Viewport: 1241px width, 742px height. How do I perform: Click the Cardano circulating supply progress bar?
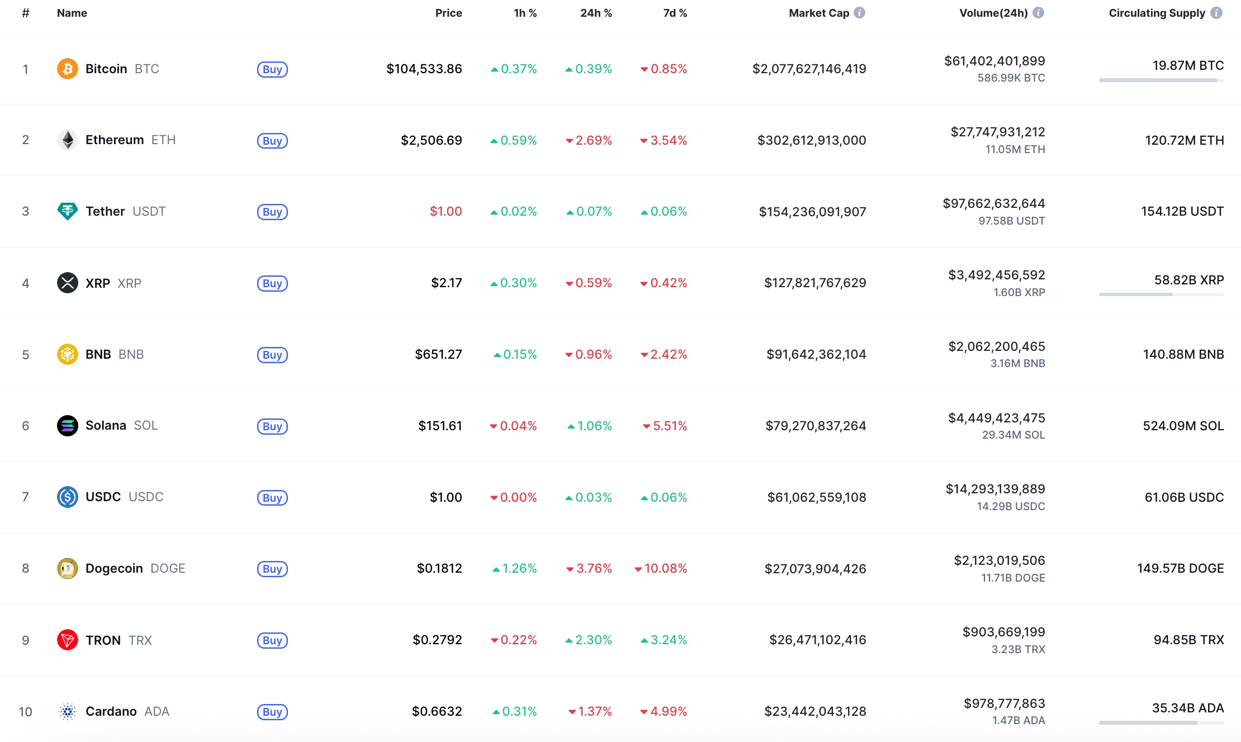[1161, 723]
